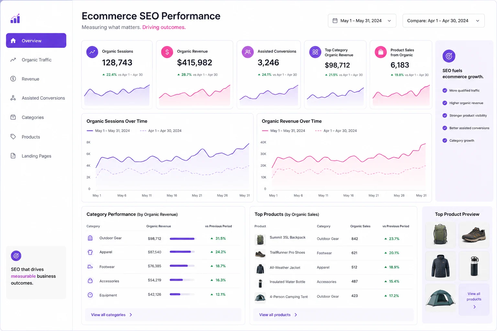Click the Landing Pages document icon
This screenshot has width=497, height=331.
(13, 156)
